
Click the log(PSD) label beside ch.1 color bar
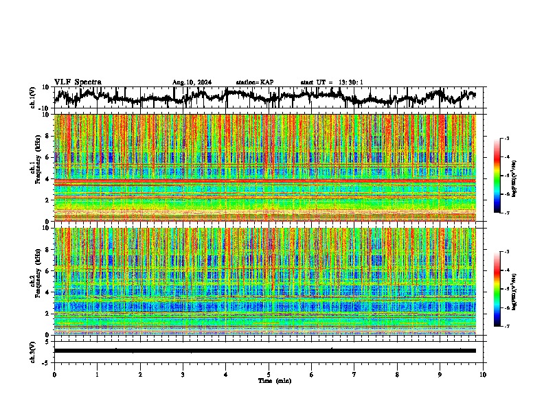point(514,179)
